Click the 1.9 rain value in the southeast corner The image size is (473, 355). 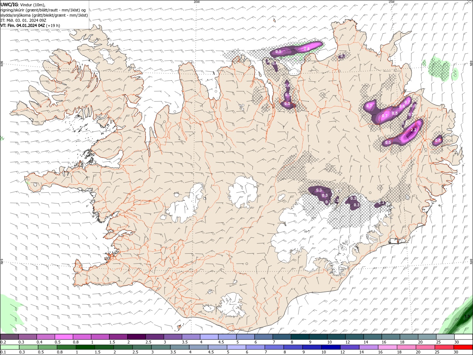pos(467,317)
